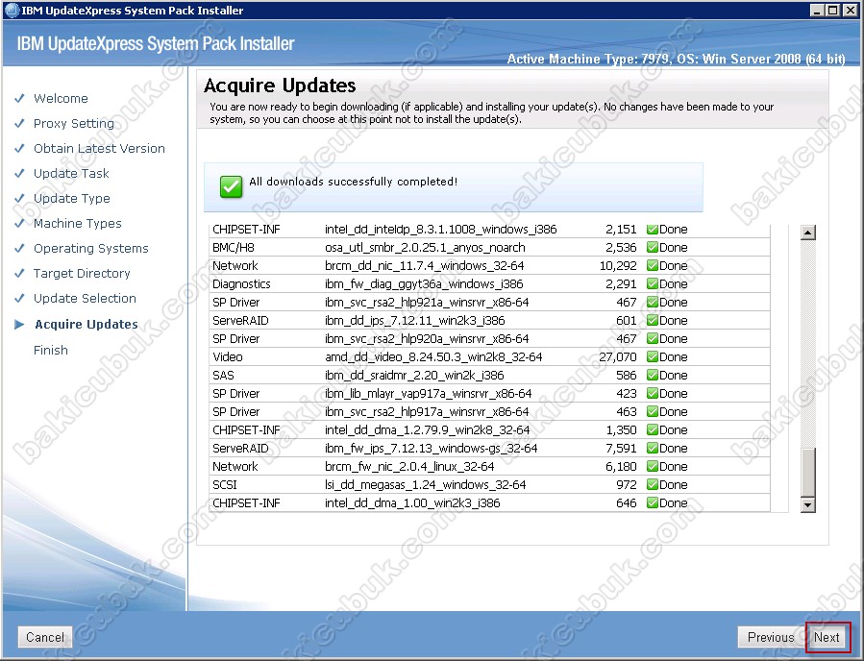Click Done icon for intel_dd_inteldp row

pyautogui.click(x=653, y=230)
